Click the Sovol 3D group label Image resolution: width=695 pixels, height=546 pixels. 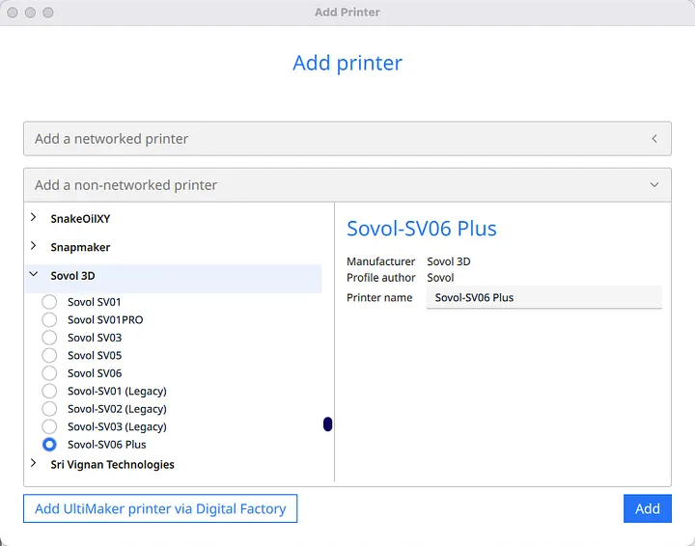click(72, 276)
